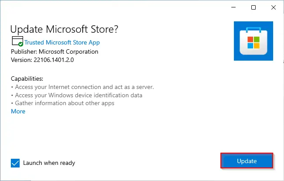This screenshot has width=284, height=181.
Task: Expand capabilities with the More link
Action: (x=18, y=111)
